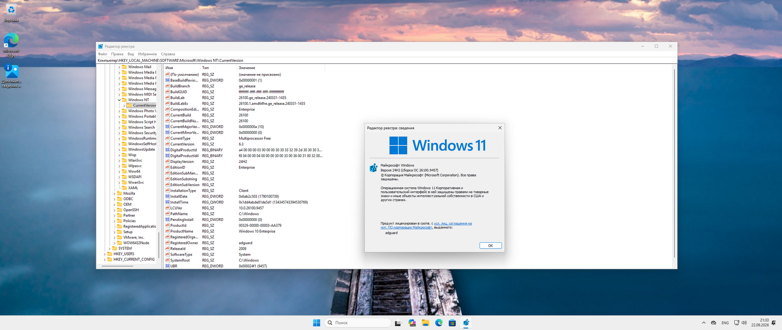
Task: Click the LCUVer string value icon
Action: click(167, 208)
